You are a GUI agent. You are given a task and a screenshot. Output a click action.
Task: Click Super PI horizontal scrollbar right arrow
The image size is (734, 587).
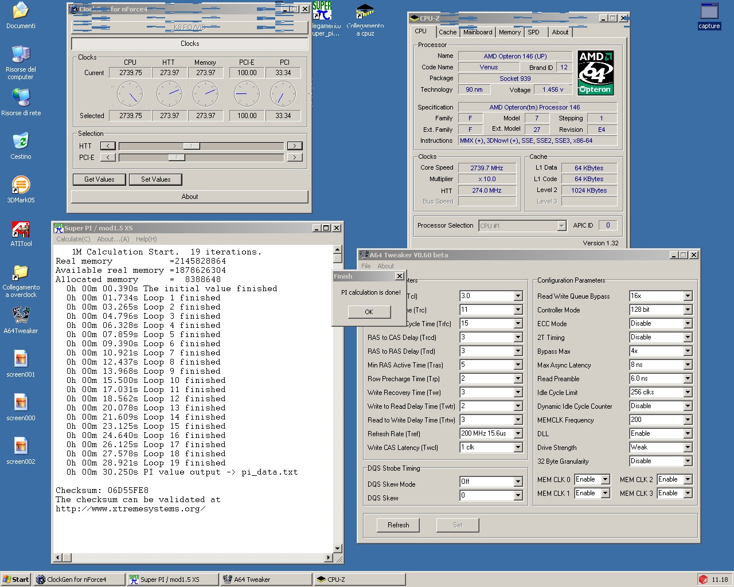point(329,557)
